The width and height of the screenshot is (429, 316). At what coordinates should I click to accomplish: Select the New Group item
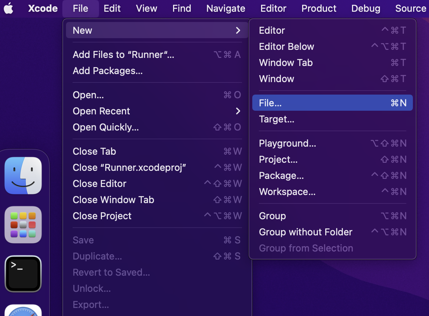coord(333,216)
